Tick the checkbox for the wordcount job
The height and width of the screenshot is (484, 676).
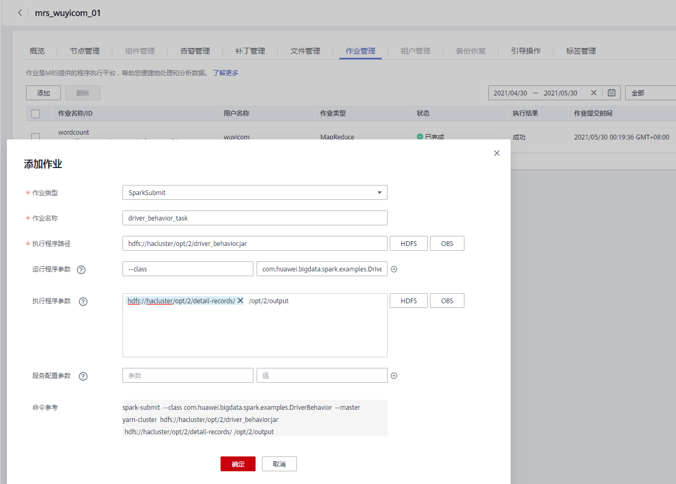36,137
